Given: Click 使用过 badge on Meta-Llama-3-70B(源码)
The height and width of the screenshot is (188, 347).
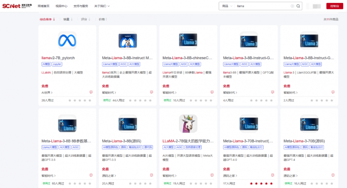Looking at the screenshot, I should tap(288, 184).
